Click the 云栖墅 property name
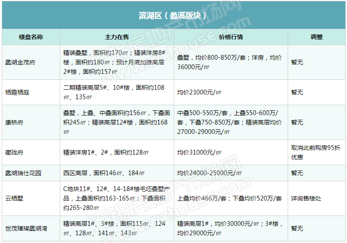Screen dimensions: 347x243 click(x=14, y=198)
